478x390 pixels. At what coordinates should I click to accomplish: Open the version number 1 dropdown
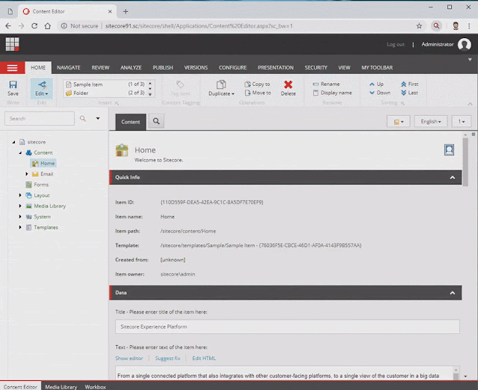pos(462,122)
